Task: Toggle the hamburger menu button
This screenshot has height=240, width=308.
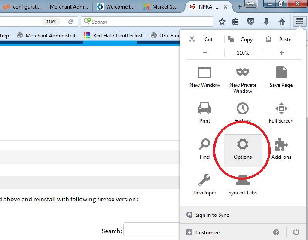Action: 299,22
